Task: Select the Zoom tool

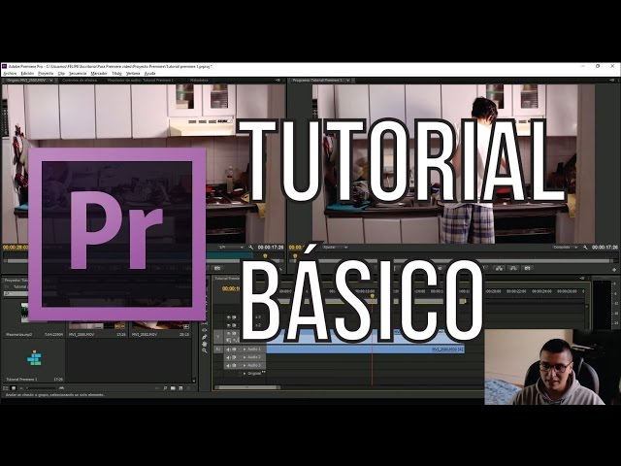Action: tap(205, 350)
